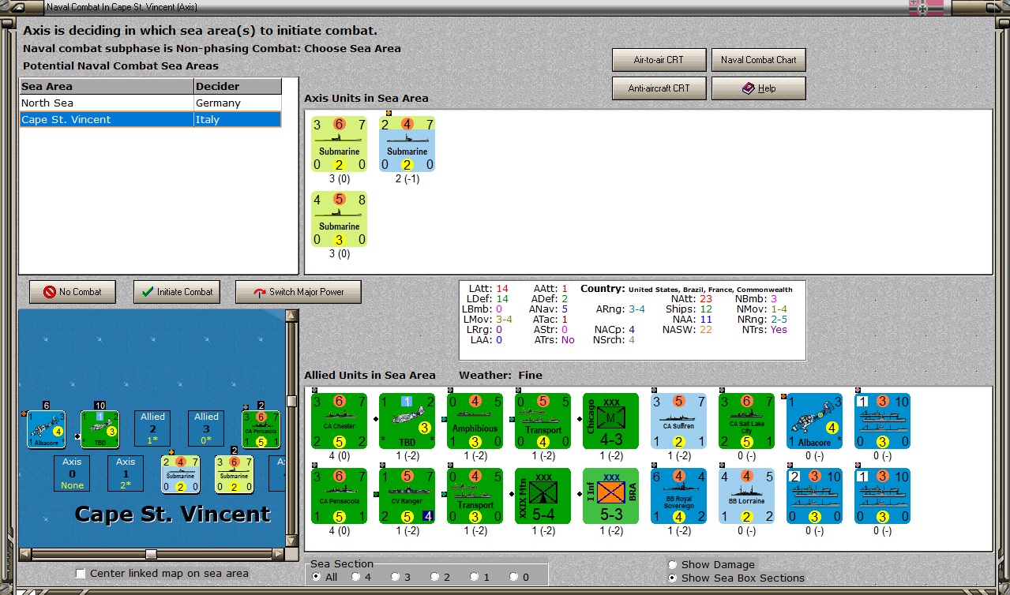Click the map's vertical scrollbar up arrow
Screen dimensions: 1010x595
pos(291,316)
